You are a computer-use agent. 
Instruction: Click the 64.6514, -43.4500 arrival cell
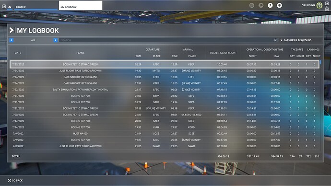click(x=191, y=115)
